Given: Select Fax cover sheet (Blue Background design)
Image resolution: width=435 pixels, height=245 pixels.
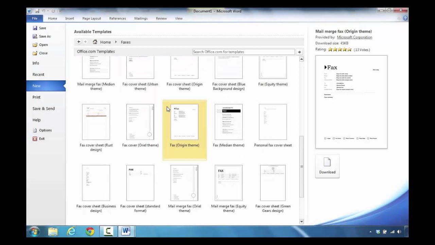Looking at the screenshot, I should 229,74.
